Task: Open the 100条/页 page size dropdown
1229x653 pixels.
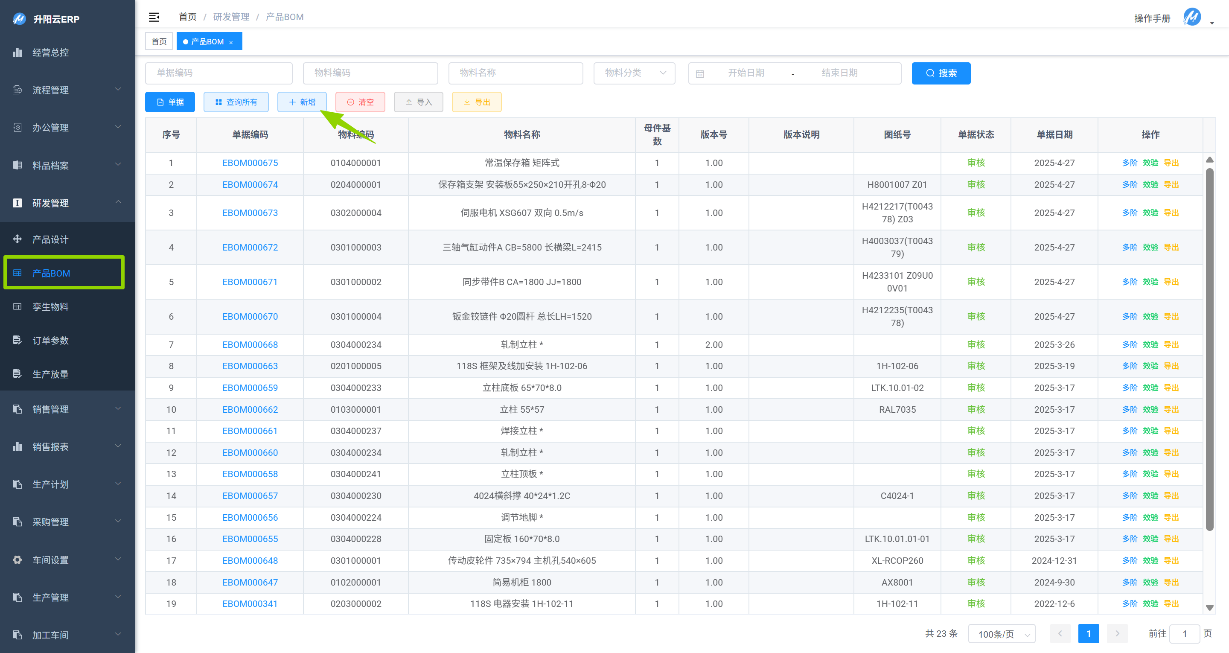Action: [x=1002, y=634]
